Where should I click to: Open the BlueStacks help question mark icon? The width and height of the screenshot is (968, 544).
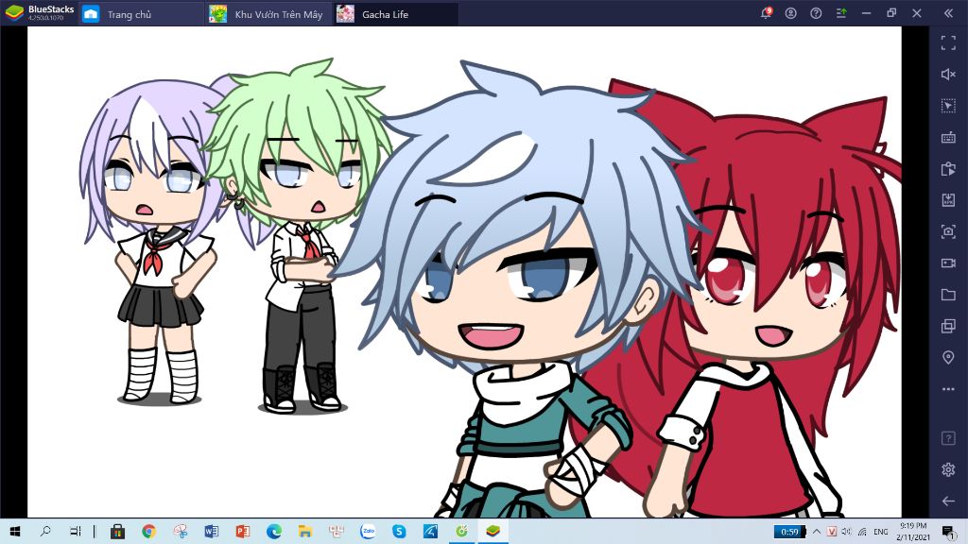click(x=816, y=13)
